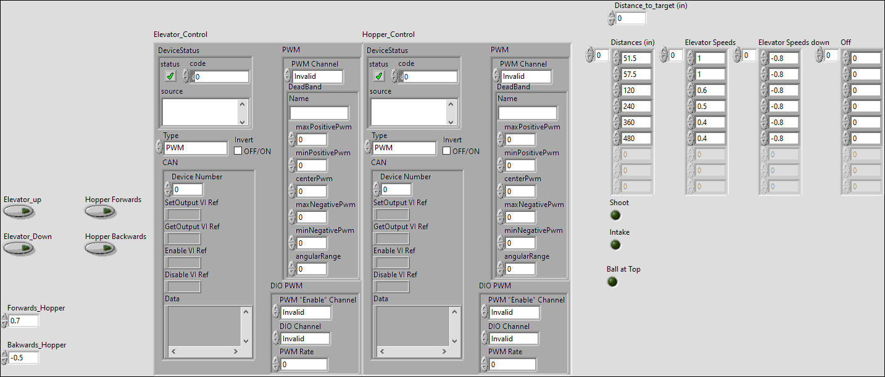Click the Forwards_Hopper value field
This screenshot has width=885, height=377.
click(x=23, y=321)
